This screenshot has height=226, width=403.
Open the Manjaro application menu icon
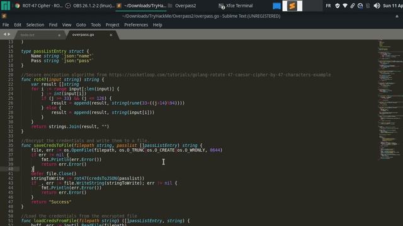coord(6,6)
